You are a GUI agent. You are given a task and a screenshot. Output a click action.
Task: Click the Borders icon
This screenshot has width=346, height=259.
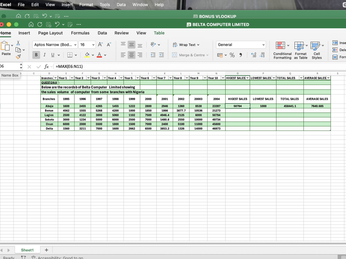coord(70,55)
